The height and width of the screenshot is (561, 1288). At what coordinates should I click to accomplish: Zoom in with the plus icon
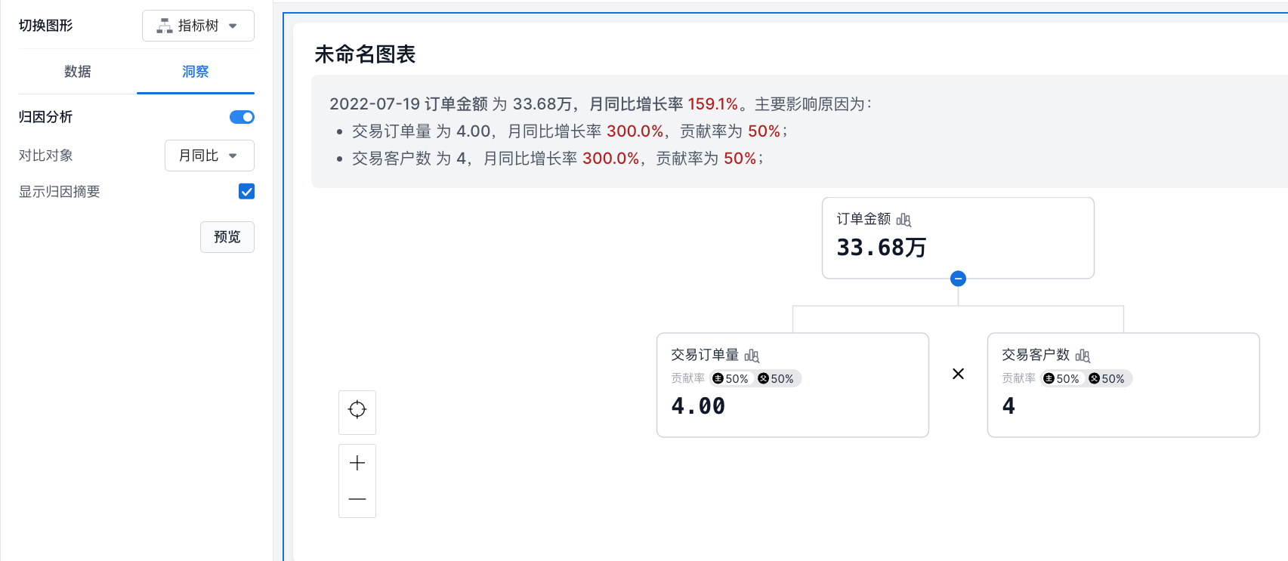click(x=357, y=463)
